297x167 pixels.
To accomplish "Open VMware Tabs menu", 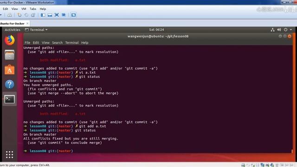I will (x=33, y=9).
